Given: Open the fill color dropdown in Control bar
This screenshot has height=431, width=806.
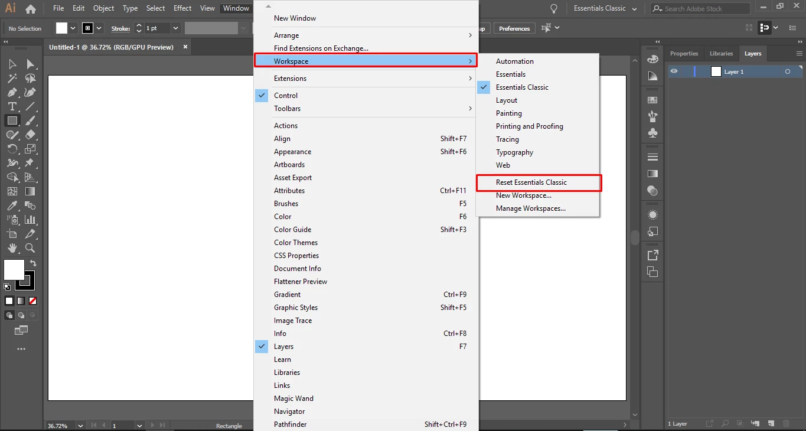Looking at the screenshot, I should coord(73,28).
